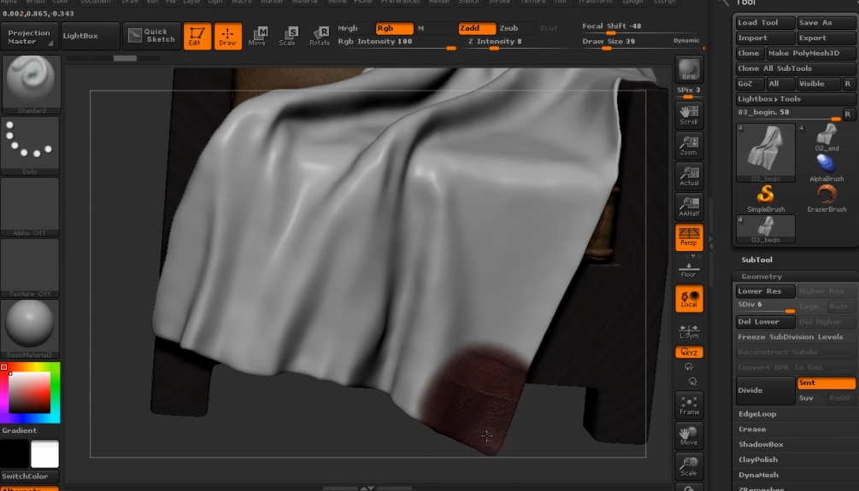Screen dimensions: 859x491
Task: Toggle the M material channel
Action: (421, 28)
